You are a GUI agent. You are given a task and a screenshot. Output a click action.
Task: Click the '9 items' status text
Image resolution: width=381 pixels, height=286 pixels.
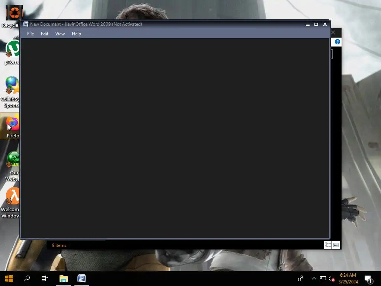point(59,245)
